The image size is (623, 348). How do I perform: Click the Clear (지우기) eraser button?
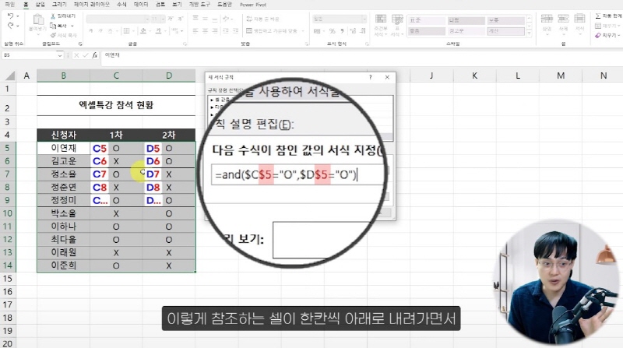(x=607, y=35)
